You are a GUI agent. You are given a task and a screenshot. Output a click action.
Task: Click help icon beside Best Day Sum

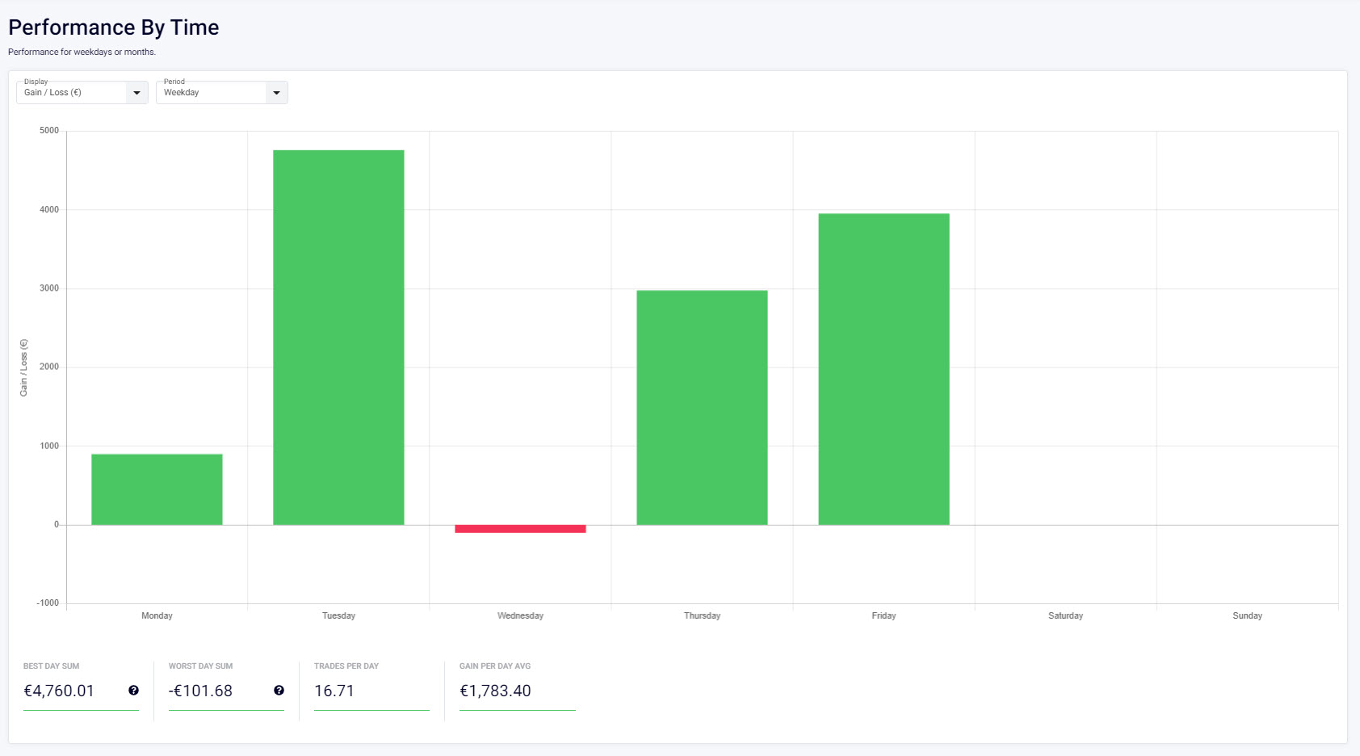133,691
